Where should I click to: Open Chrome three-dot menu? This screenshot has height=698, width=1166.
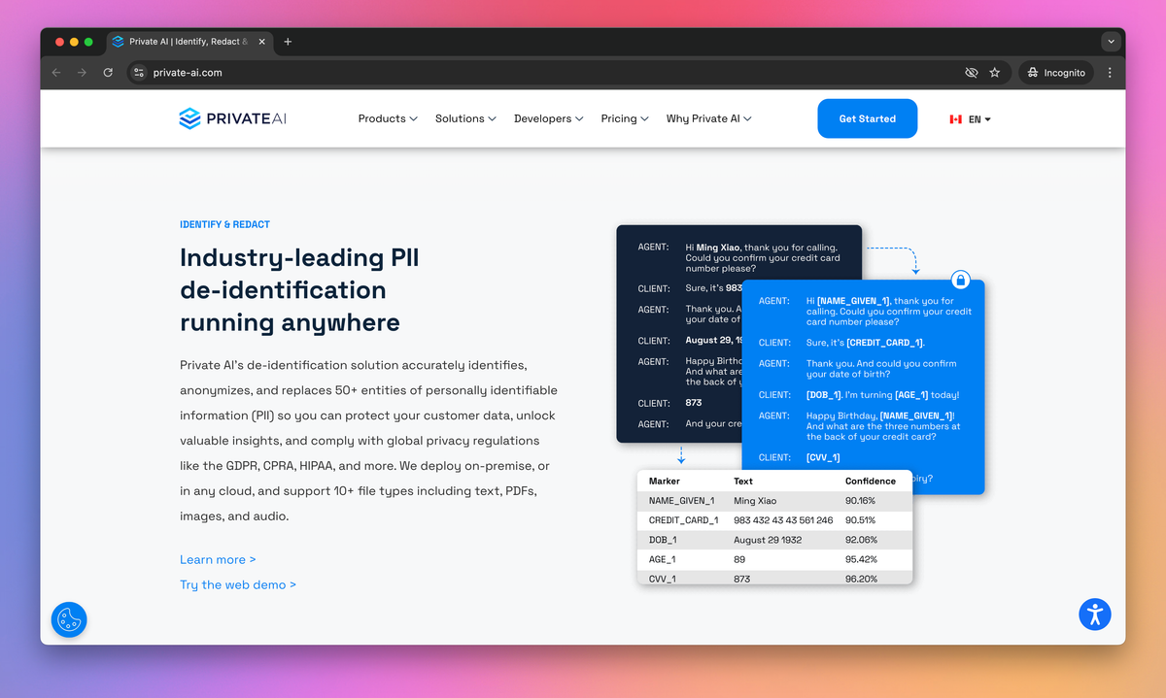click(x=1110, y=73)
